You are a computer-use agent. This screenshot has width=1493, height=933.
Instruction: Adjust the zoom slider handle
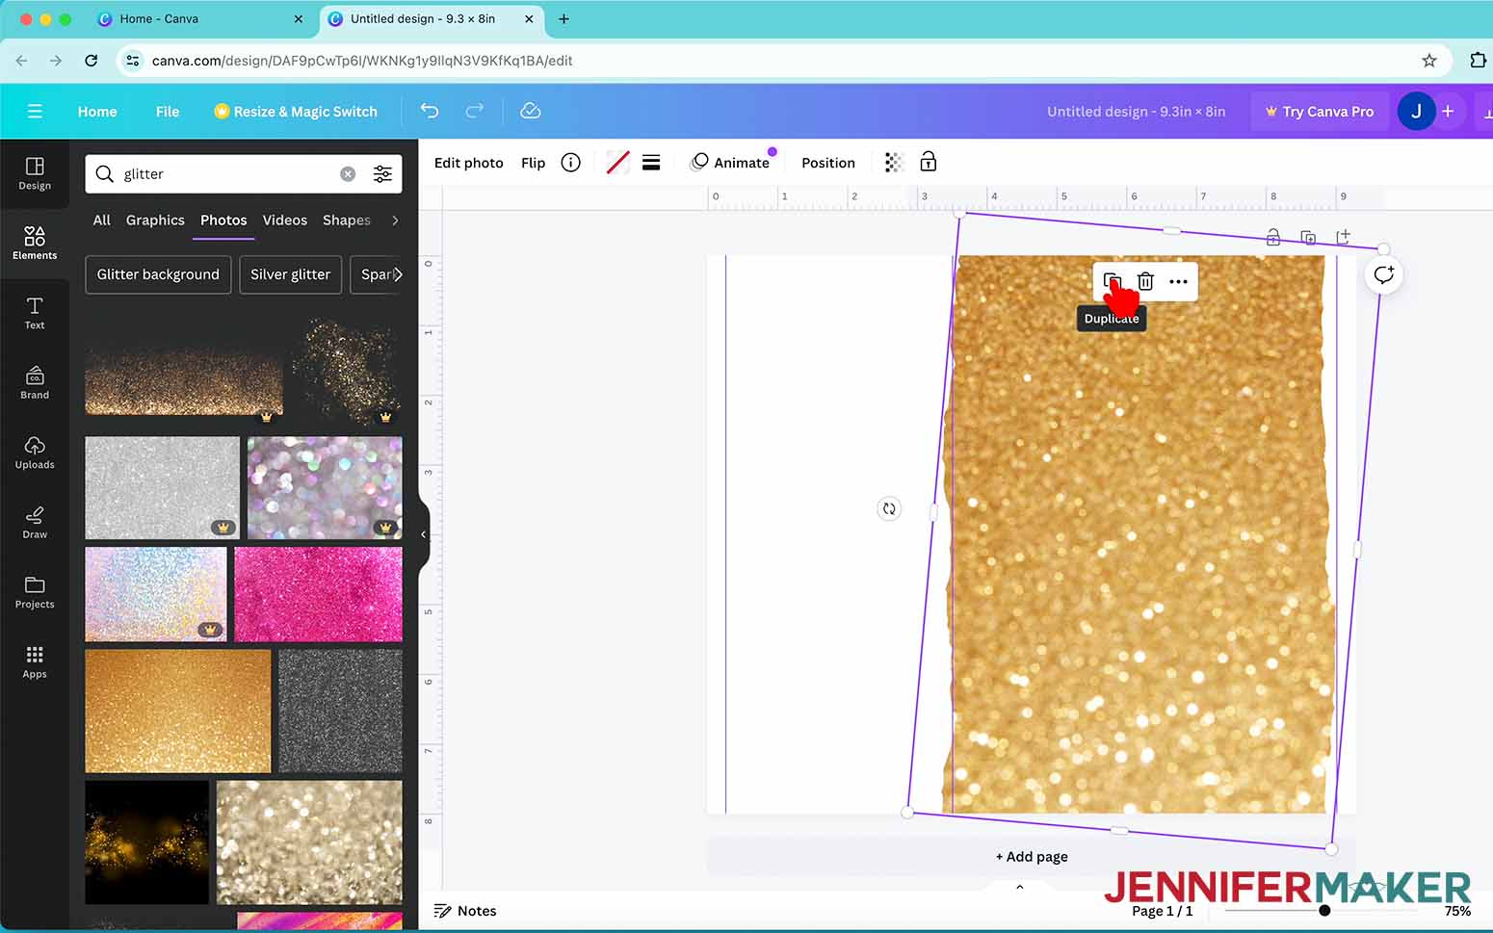click(1324, 910)
